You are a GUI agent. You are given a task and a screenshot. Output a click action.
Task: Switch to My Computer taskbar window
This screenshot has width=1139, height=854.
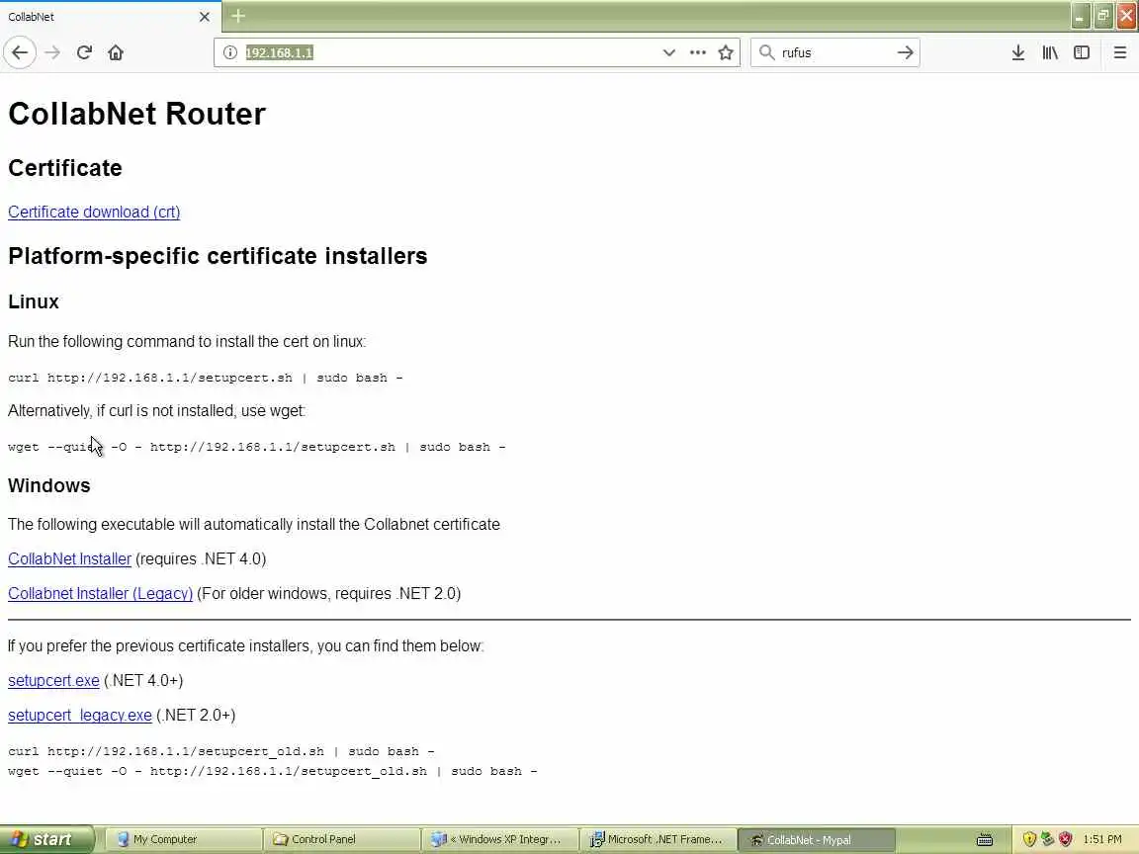click(182, 839)
